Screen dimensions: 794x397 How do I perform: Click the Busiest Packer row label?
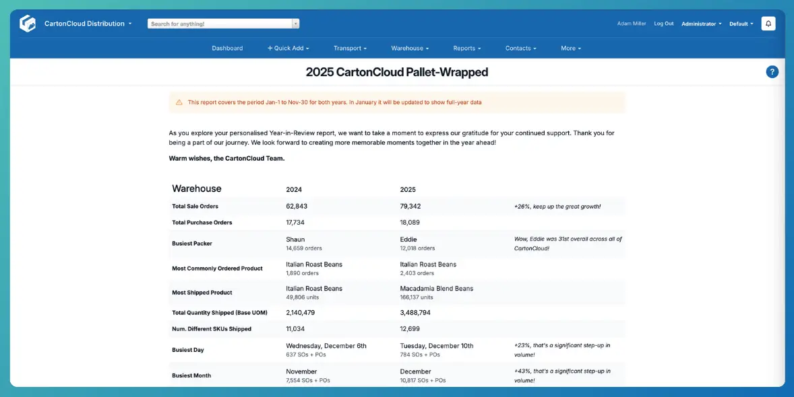(x=192, y=244)
